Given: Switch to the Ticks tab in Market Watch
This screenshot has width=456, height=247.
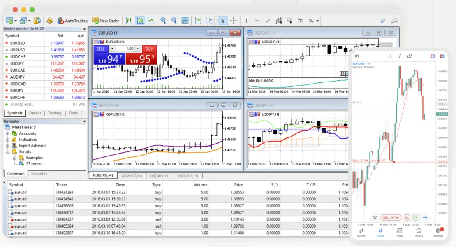Looking at the screenshot, I should [73, 113].
